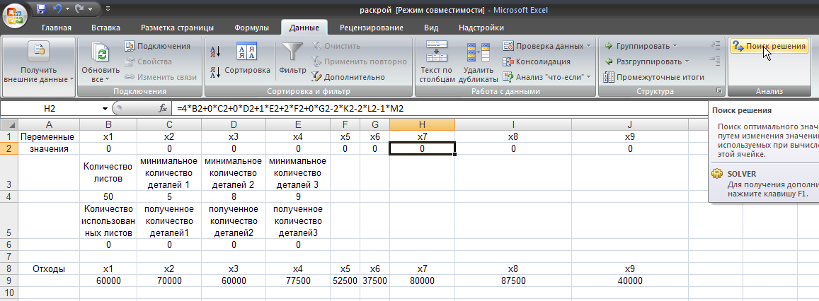Click Изменить связи button
The height and width of the screenshot is (301, 819).
point(161,77)
